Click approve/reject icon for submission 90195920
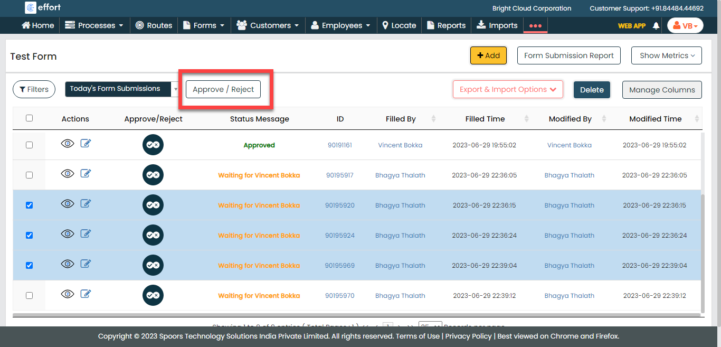Image resolution: width=721 pixels, height=347 pixels. click(x=153, y=205)
